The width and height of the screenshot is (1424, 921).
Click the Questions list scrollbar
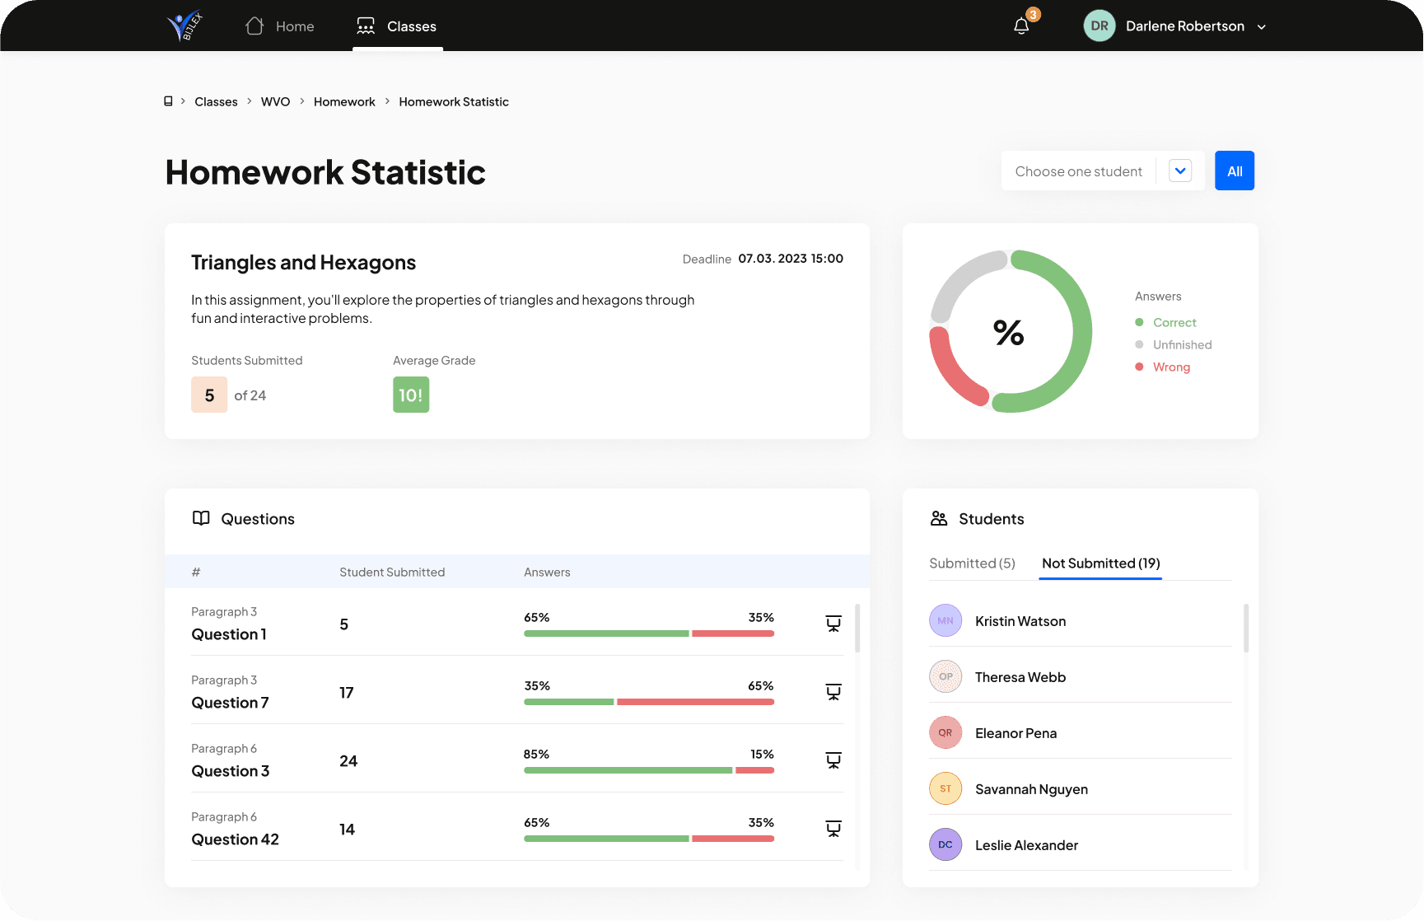[x=857, y=629]
